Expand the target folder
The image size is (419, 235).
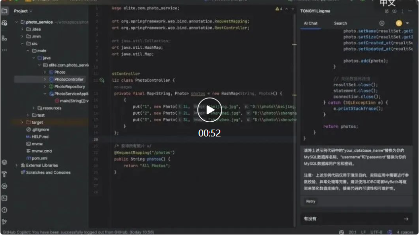22,123
